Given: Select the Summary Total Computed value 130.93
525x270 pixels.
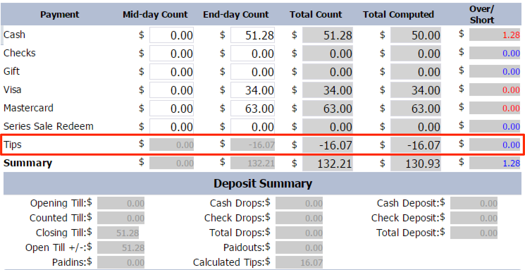Looking at the screenshot, I should point(415,163).
